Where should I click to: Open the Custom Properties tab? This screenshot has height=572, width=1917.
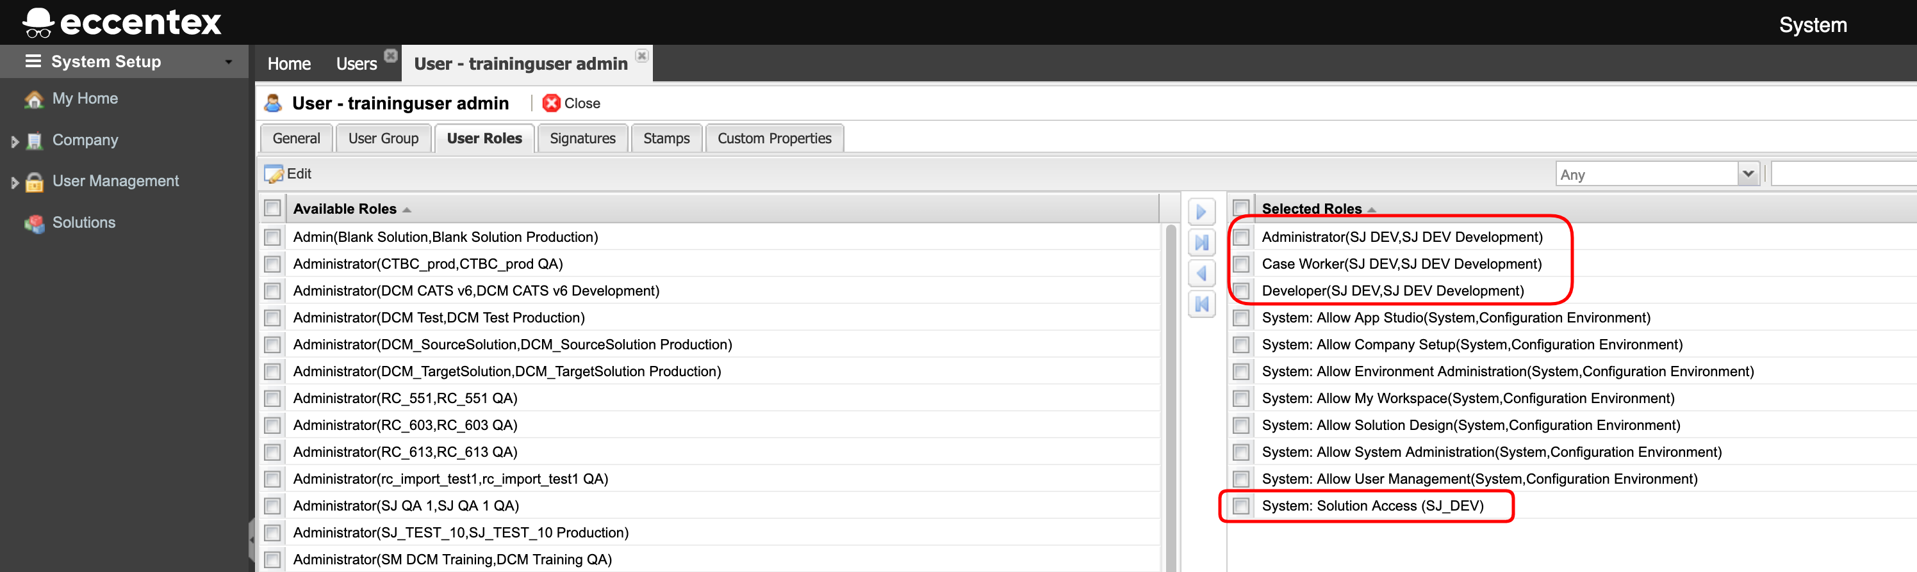click(x=774, y=138)
